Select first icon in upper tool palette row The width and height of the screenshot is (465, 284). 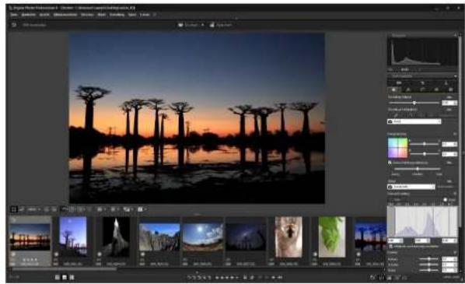(399, 82)
